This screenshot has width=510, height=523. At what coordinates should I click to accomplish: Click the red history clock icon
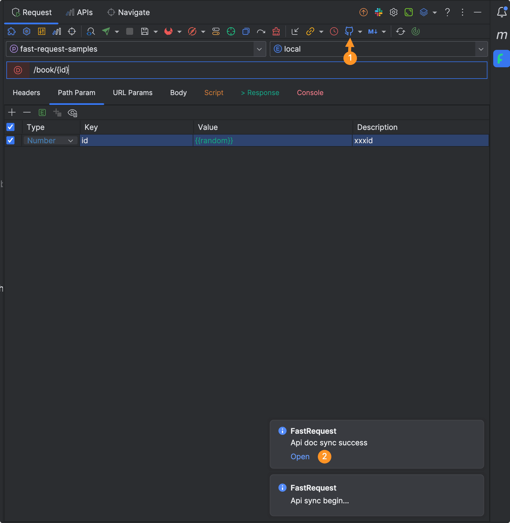pos(334,31)
